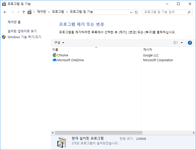196x150 pixels.
Task: Open recent locations dropdown chevron
Action: click(18, 12)
